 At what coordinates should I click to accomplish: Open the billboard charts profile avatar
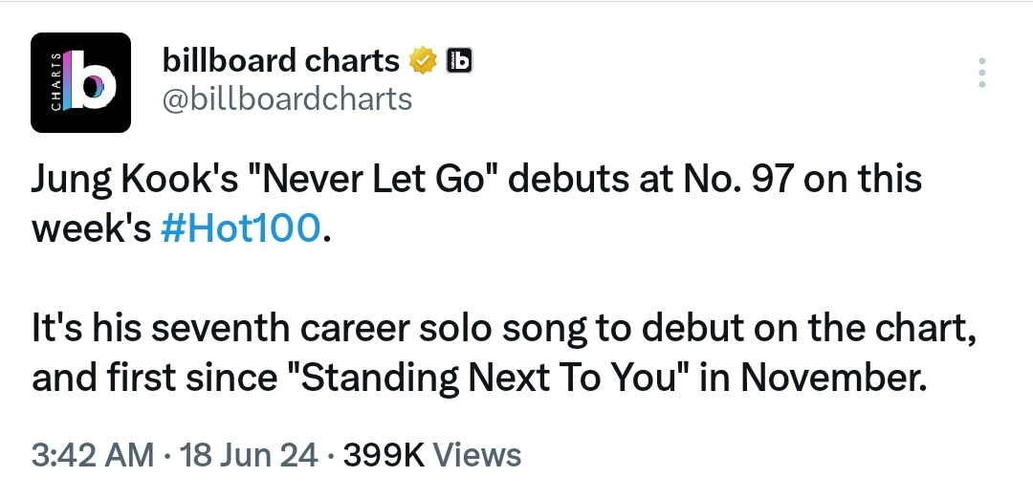tap(80, 82)
